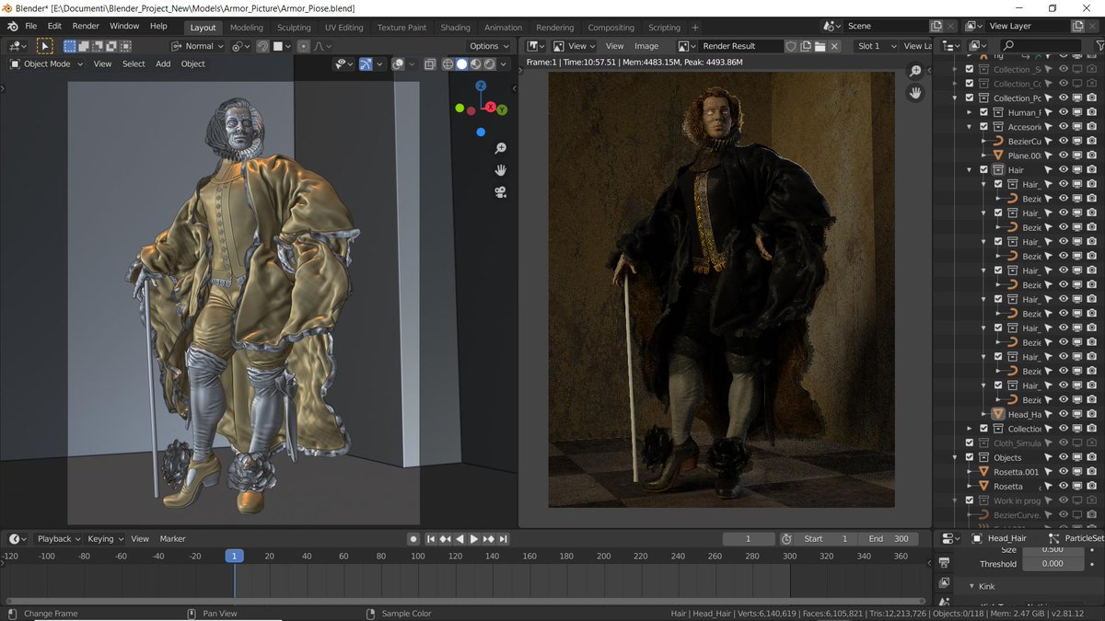The height and width of the screenshot is (621, 1105).
Task: Click the hand icon in image editor
Action: pyautogui.click(x=914, y=93)
